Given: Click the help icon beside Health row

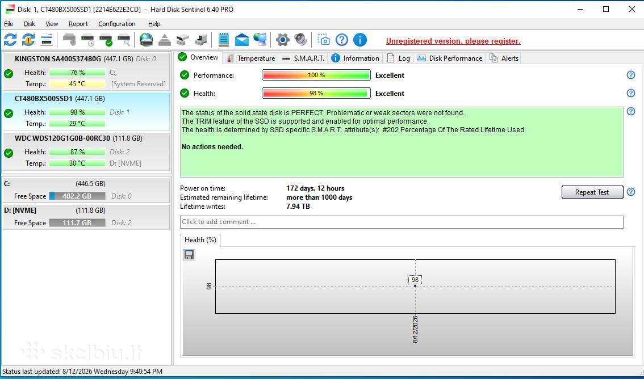Looking at the screenshot, I should (x=631, y=93).
